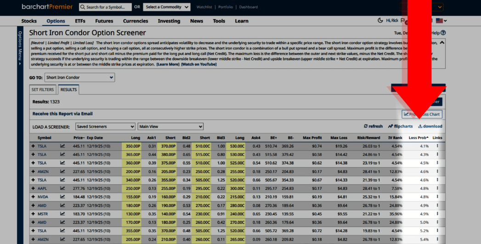The image size is (481, 244).
Task: Open the Futures menu
Action: pyautogui.click(x=104, y=21)
